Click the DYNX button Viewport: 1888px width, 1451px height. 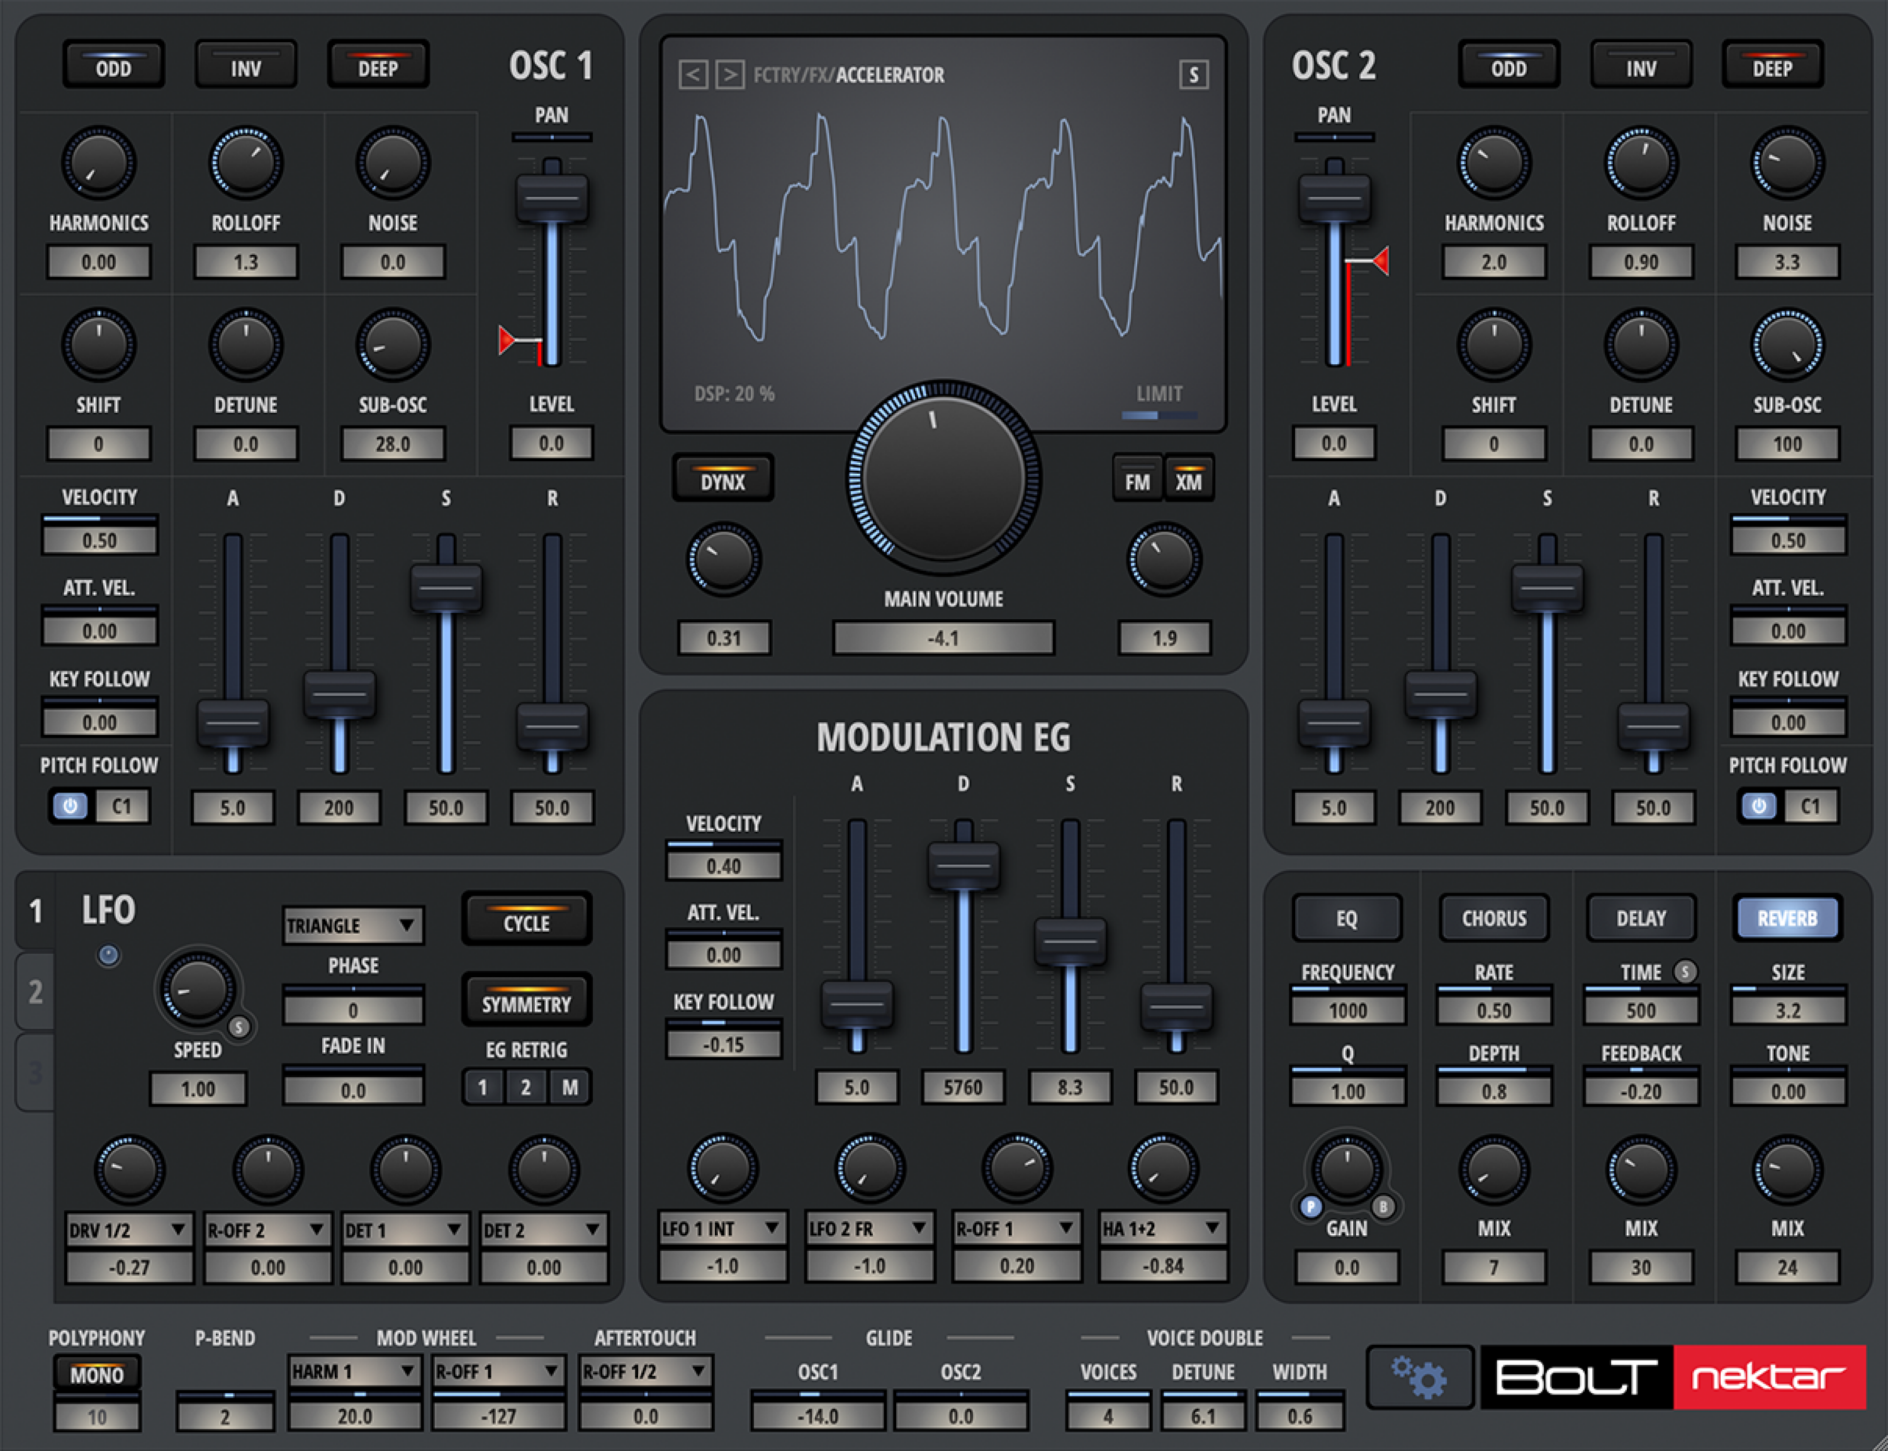tap(723, 480)
